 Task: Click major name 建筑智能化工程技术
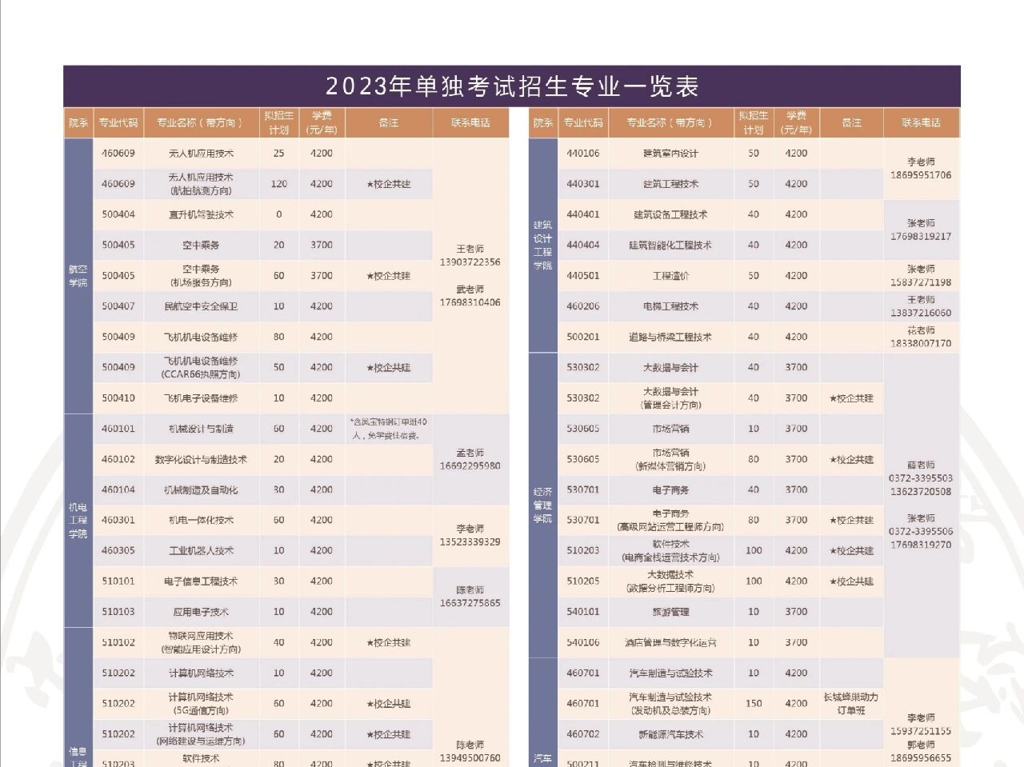coord(670,246)
